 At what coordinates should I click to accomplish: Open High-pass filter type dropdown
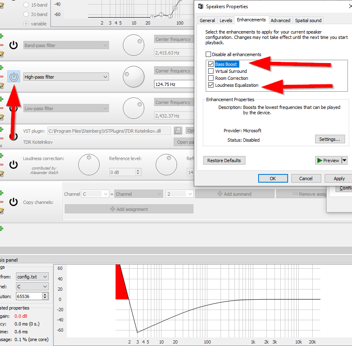(66, 77)
